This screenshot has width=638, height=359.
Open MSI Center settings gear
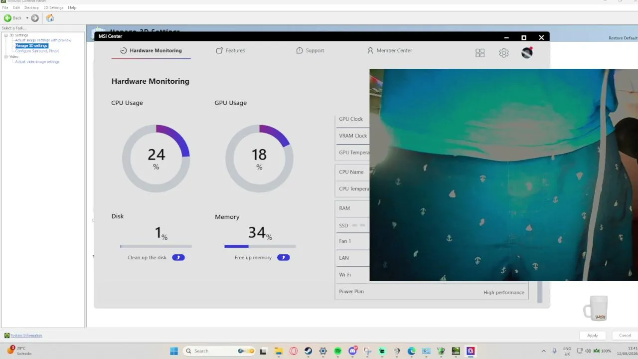[504, 53]
